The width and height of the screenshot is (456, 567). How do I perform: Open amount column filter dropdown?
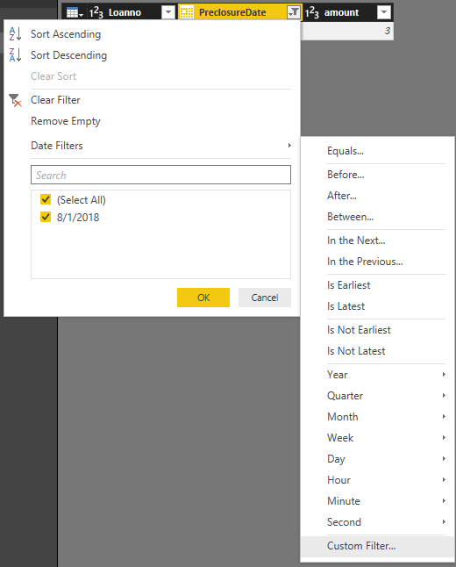pos(384,12)
